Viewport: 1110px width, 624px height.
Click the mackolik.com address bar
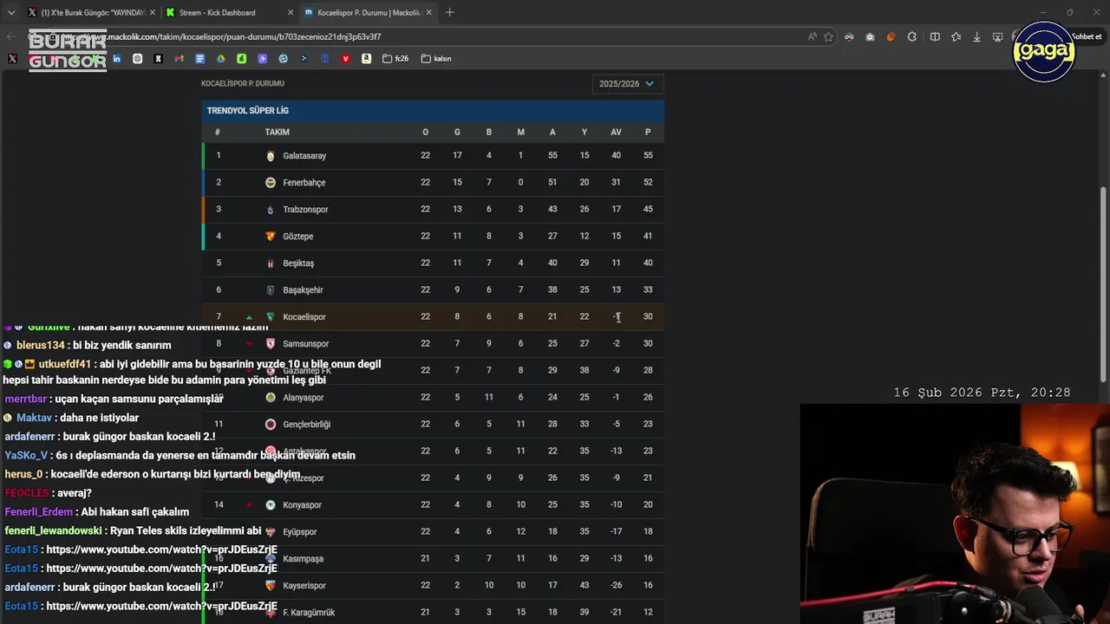point(434,36)
